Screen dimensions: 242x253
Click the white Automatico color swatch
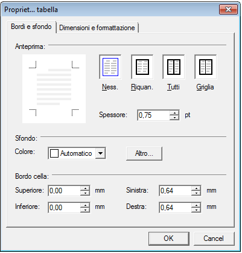tap(54, 153)
